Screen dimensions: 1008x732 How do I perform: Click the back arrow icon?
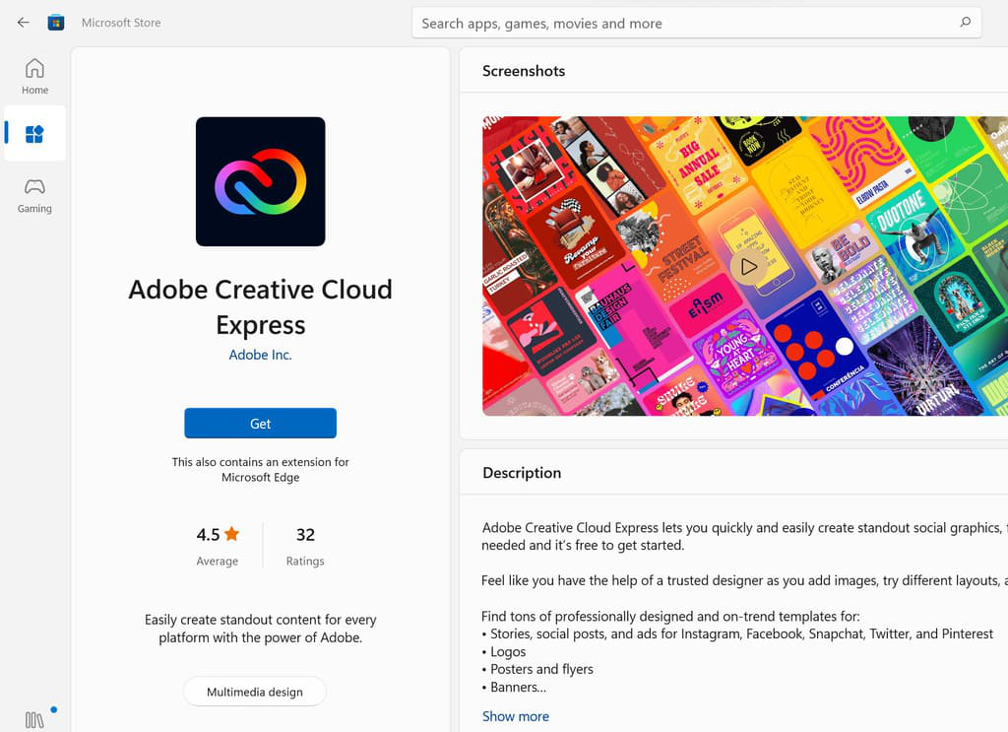pyautogui.click(x=24, y=22)
